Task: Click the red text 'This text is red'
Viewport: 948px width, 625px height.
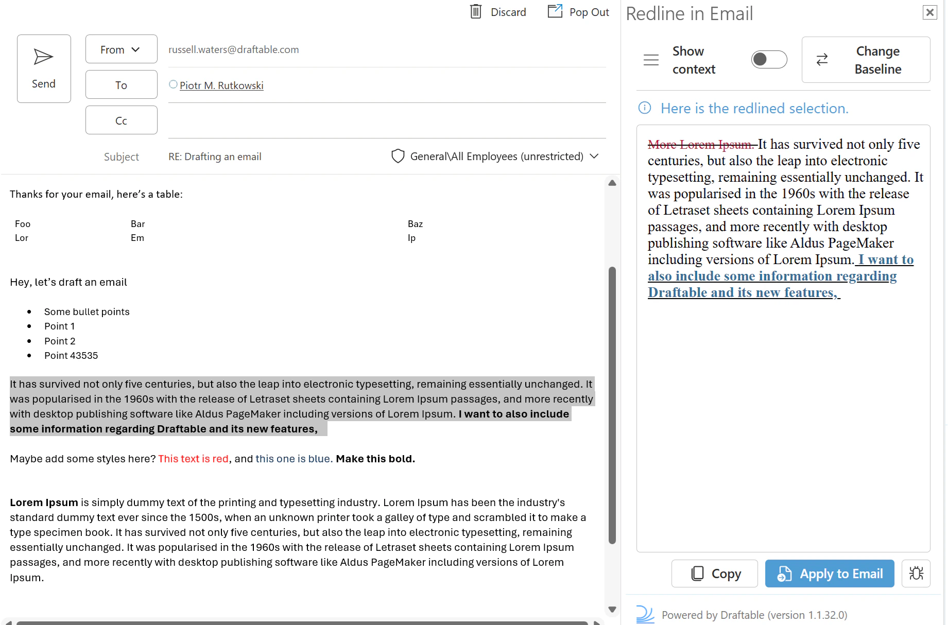Action: (193, 459)
